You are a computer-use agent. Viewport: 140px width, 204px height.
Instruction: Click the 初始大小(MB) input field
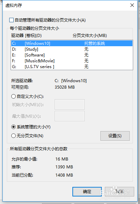70,104
